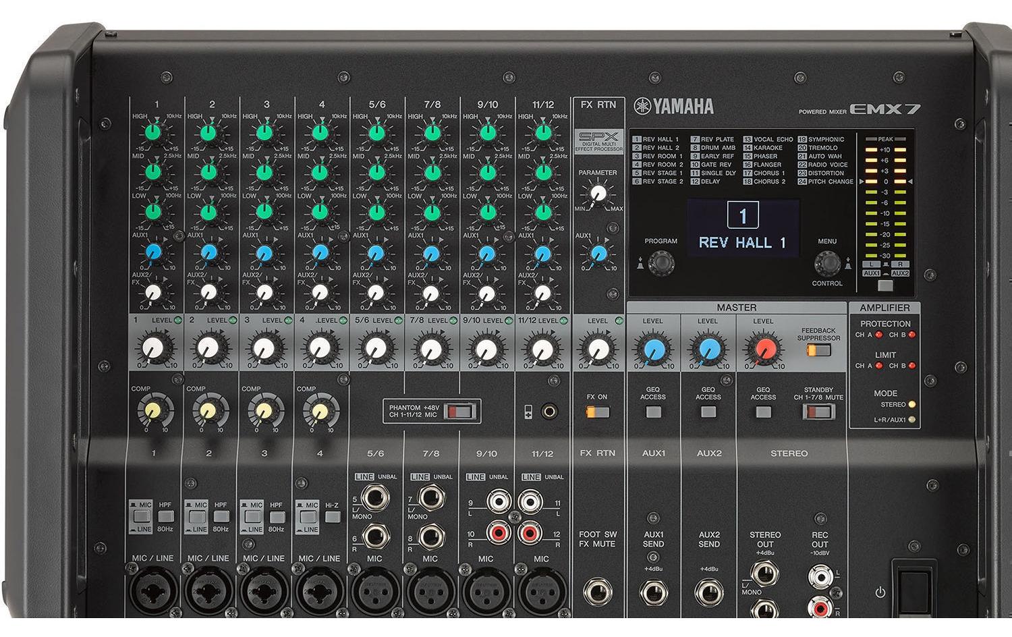Click the meter select switch under the level meter
Viewport: 1012px width, 637px height.
(x=885, y=285)
